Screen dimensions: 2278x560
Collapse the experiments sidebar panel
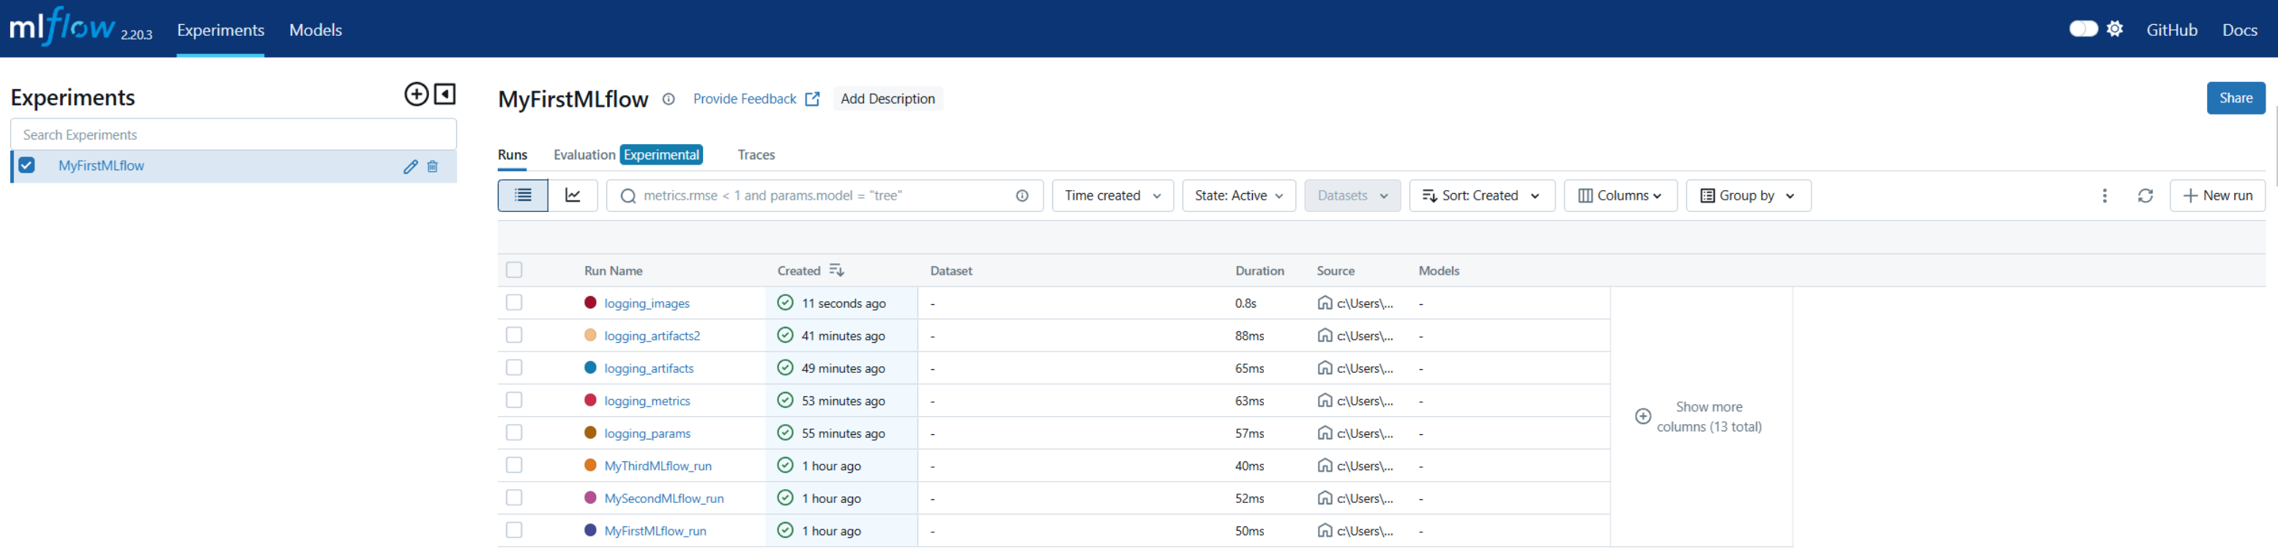[444, 94]
